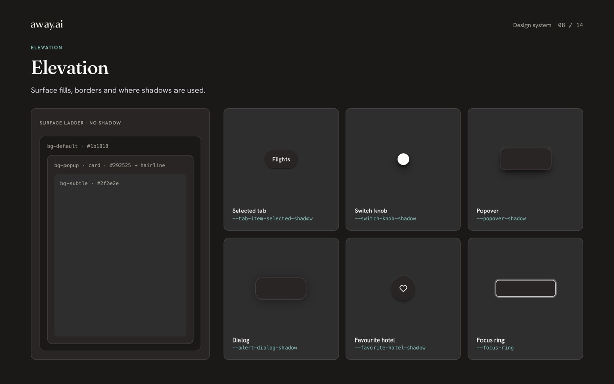Click the --favorite-hotel-shadow token text
Image resolution: width=614 pixels, height=384 pixels.
[390, 348]
